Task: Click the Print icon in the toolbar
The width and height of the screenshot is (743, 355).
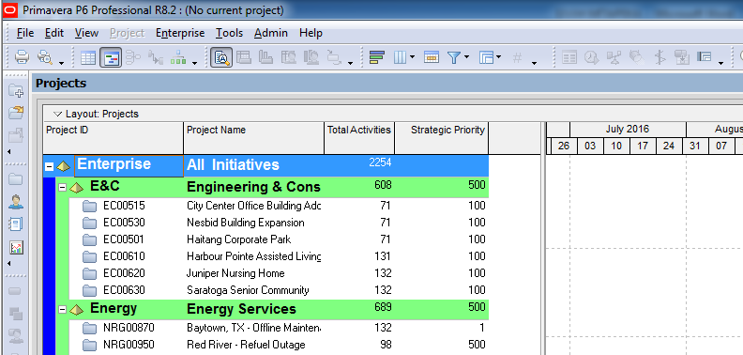Action: pos(22,57)
